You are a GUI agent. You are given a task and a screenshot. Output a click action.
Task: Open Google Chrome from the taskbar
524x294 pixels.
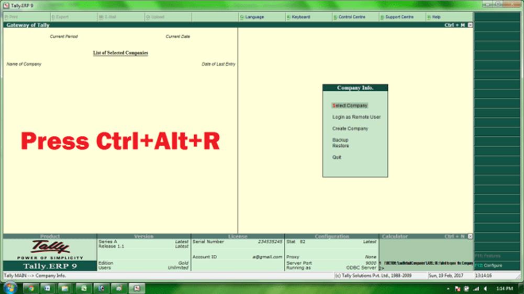pyautogui.click(x=30, y=288)
